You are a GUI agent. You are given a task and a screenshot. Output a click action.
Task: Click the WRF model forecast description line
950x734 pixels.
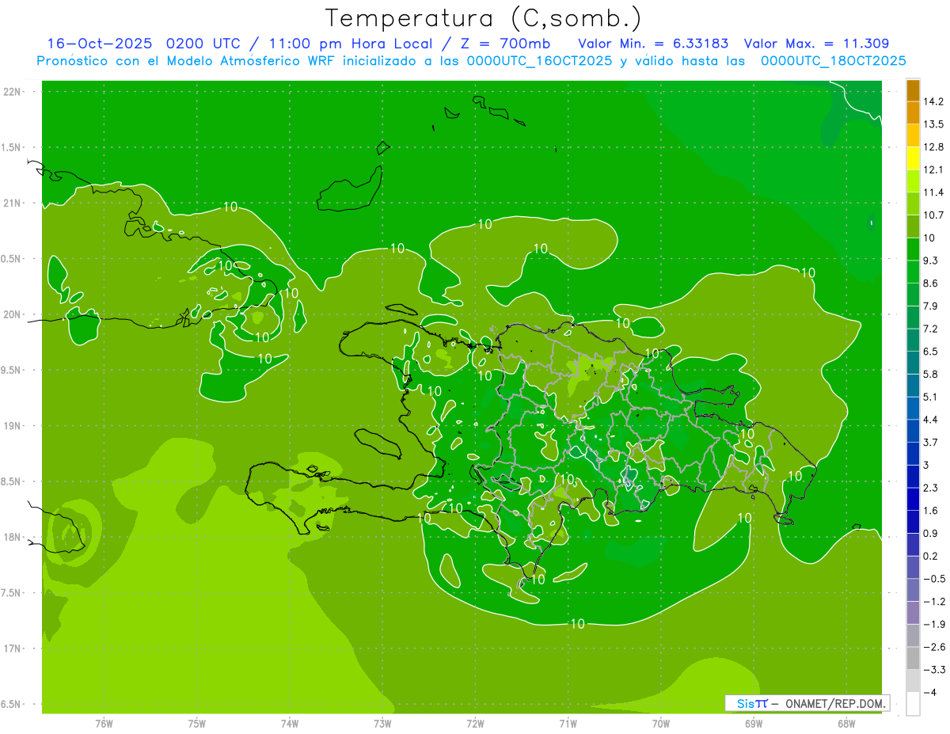(471, 61)
